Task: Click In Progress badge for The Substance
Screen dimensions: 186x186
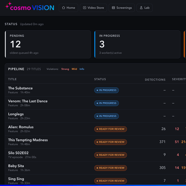Action: [x=106, y=90]
